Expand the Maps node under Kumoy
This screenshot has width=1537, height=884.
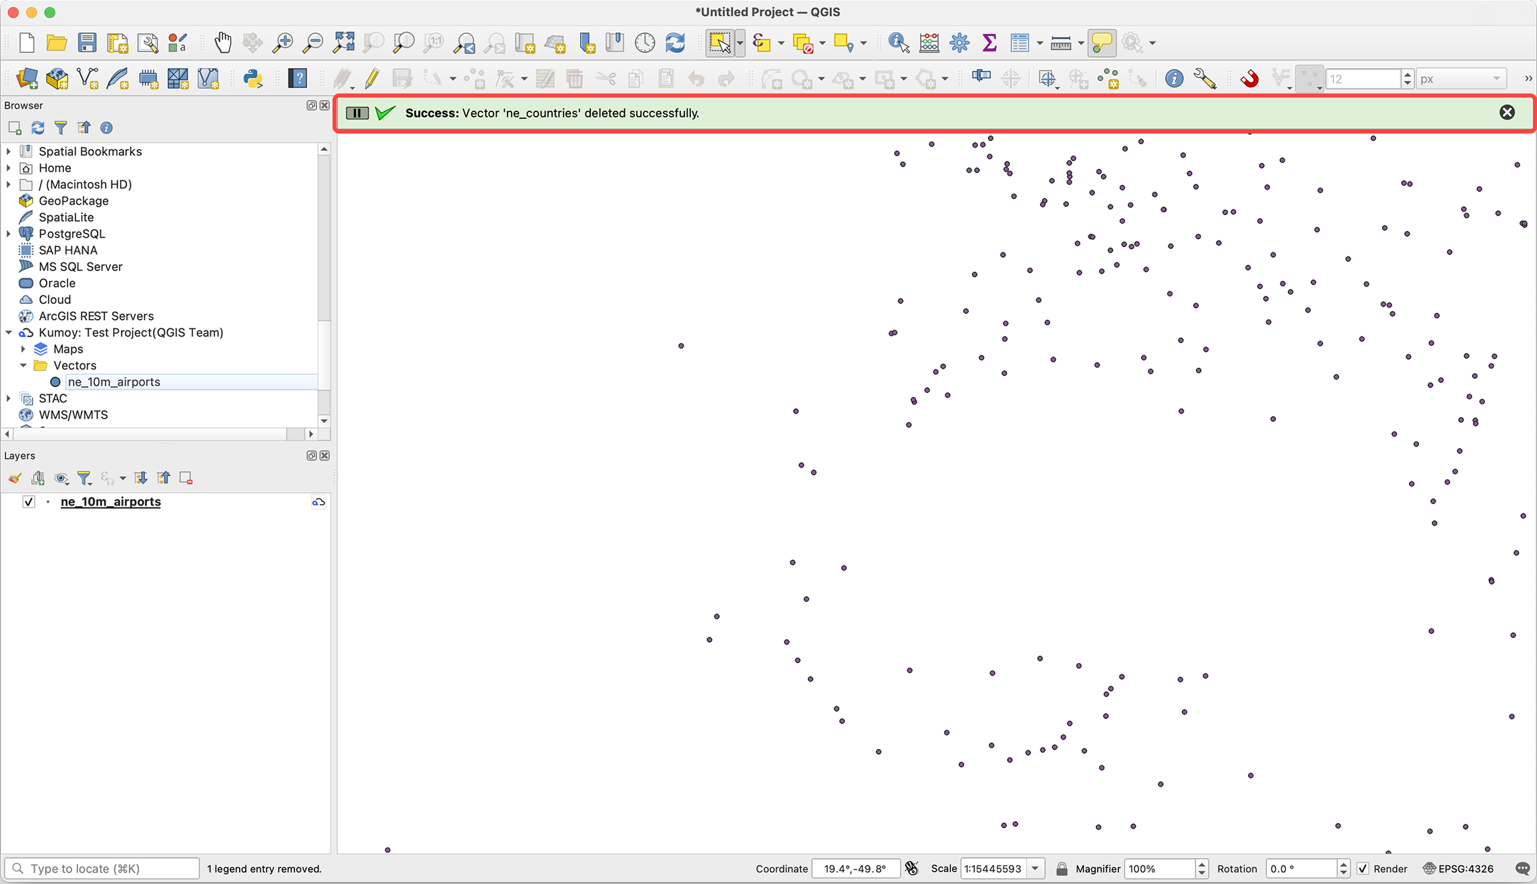(23, 349)
